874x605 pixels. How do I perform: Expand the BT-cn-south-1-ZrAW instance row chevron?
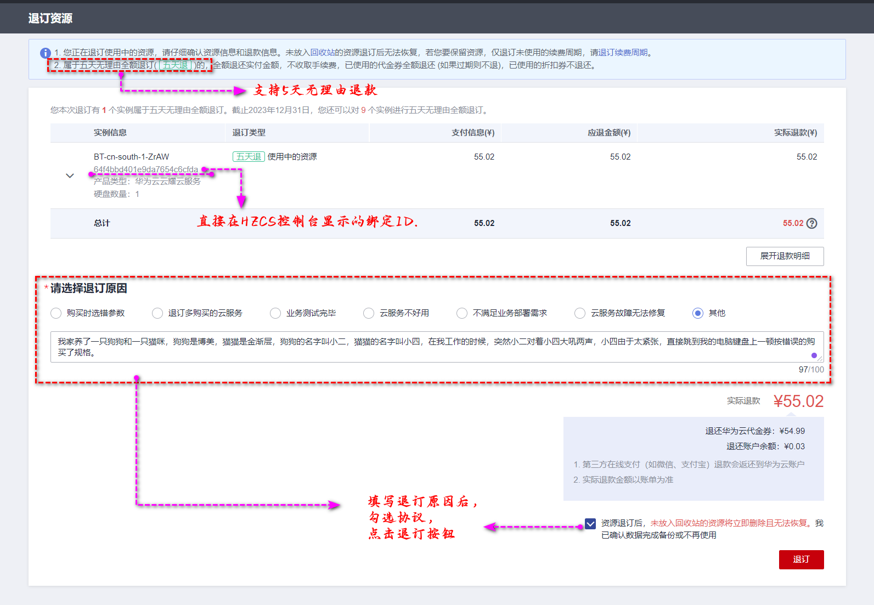70,176
